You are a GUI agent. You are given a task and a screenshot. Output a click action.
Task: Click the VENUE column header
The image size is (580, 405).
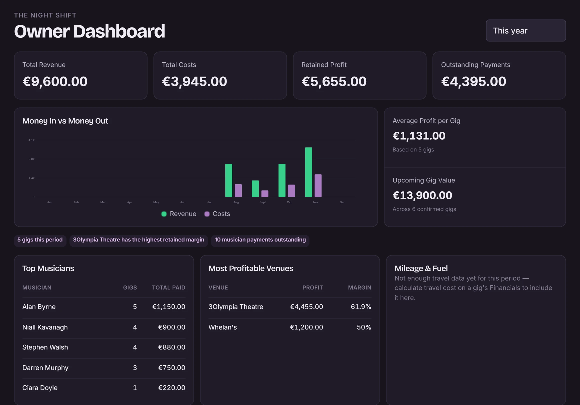218,288
